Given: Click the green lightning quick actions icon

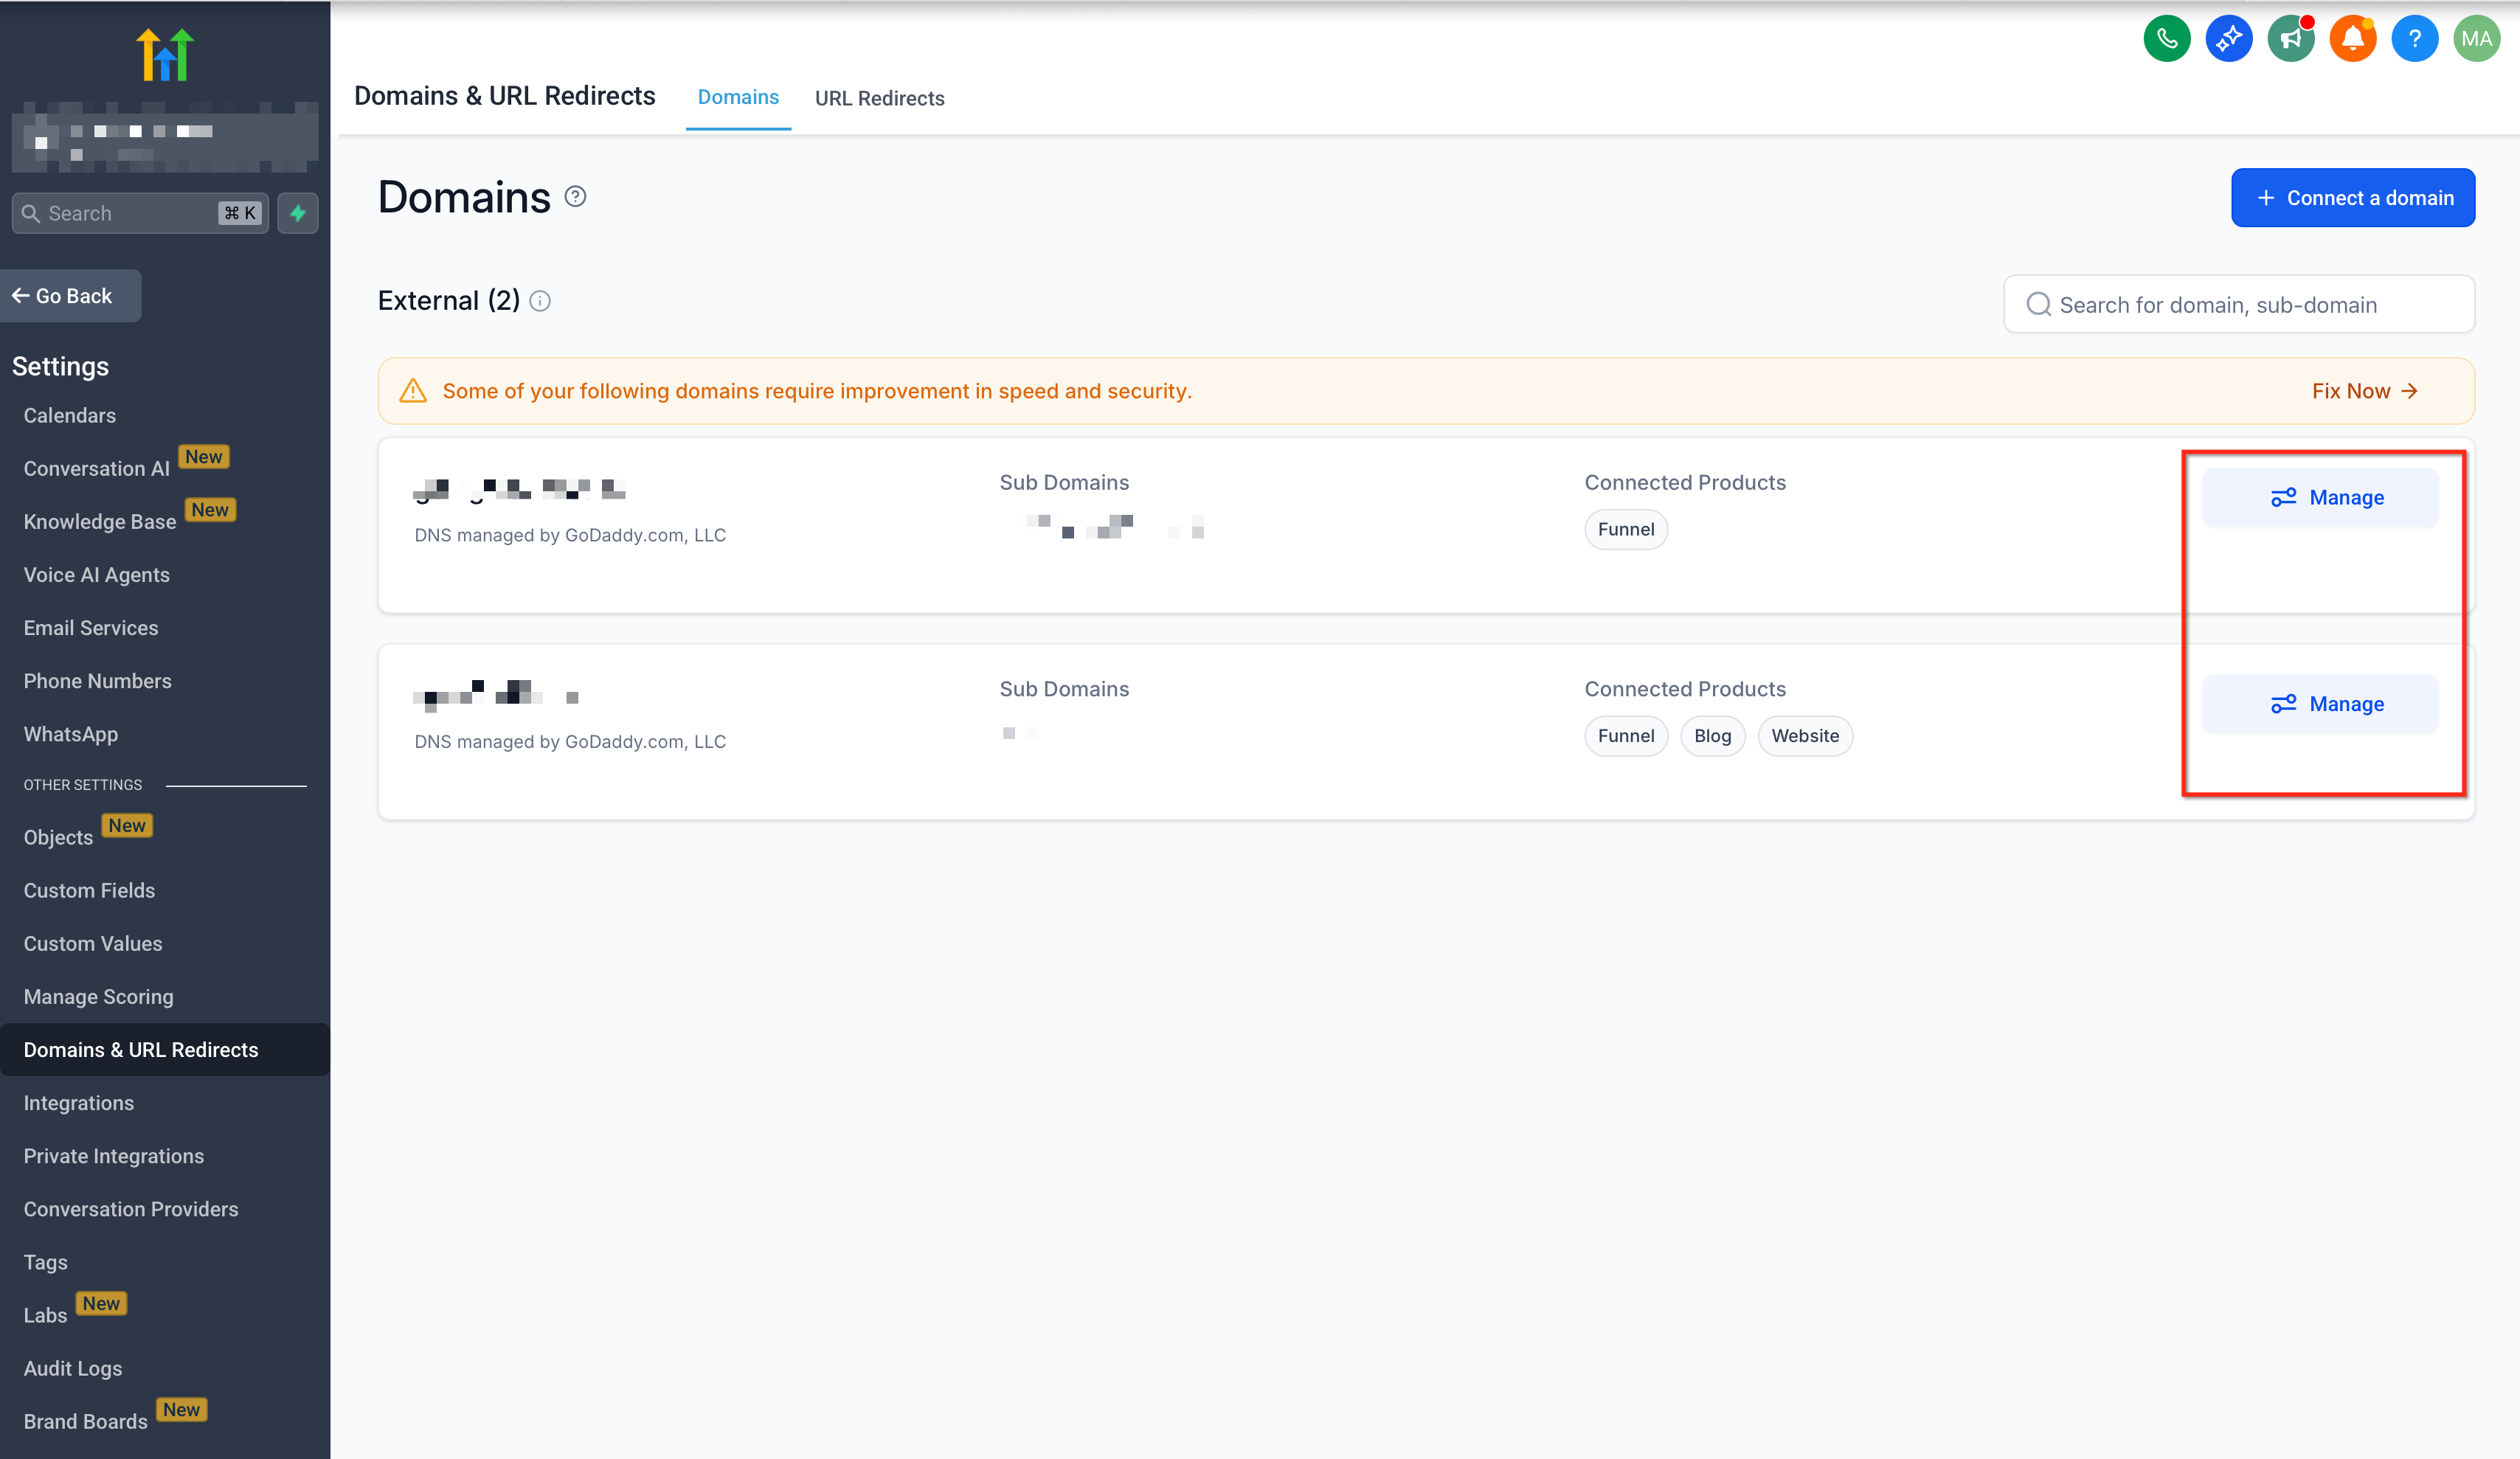Looking at the screenshot, I should [298, 213].
